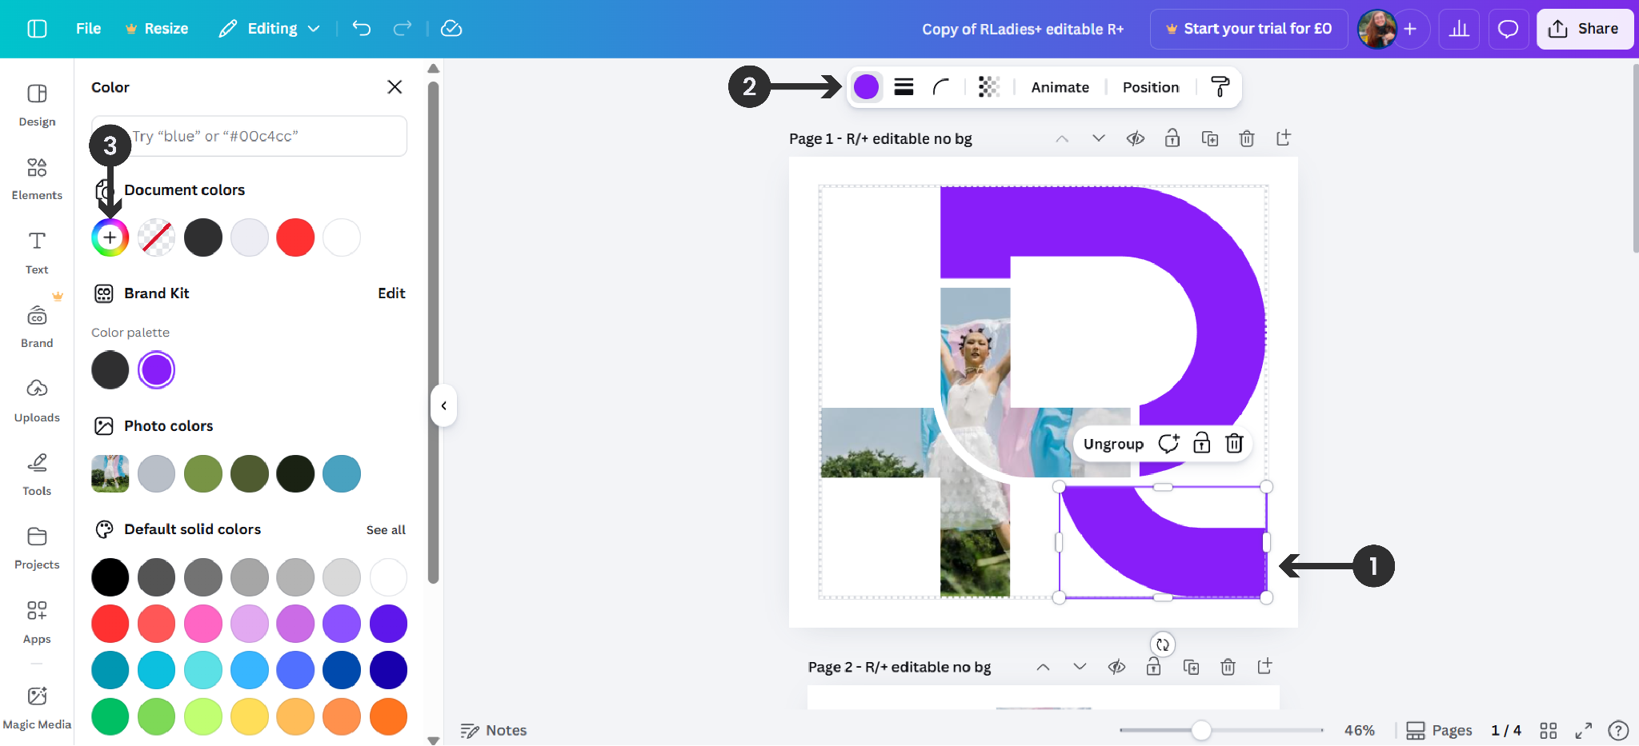This screenshot has width=1639, height=746.
Task: Adjust the zoom slider handle
Action: coord(1200,730)
